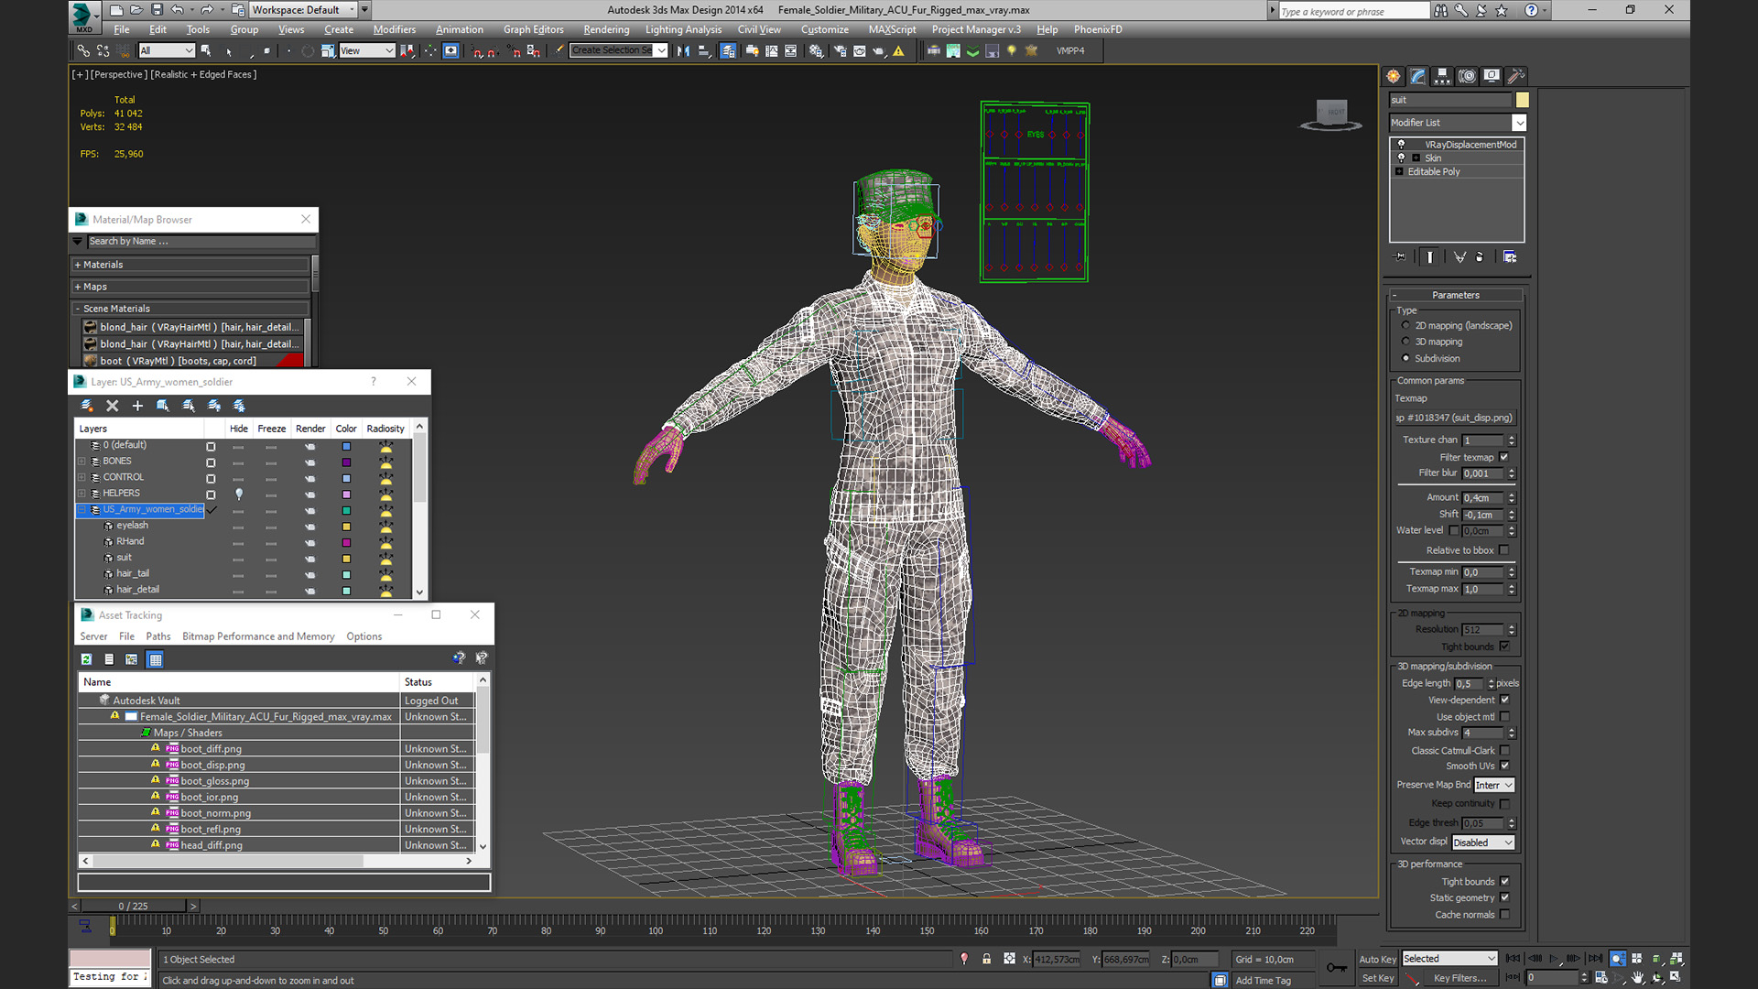Click the Auto Key button
Screen dimensions: 1758x989
point(1377,960)
